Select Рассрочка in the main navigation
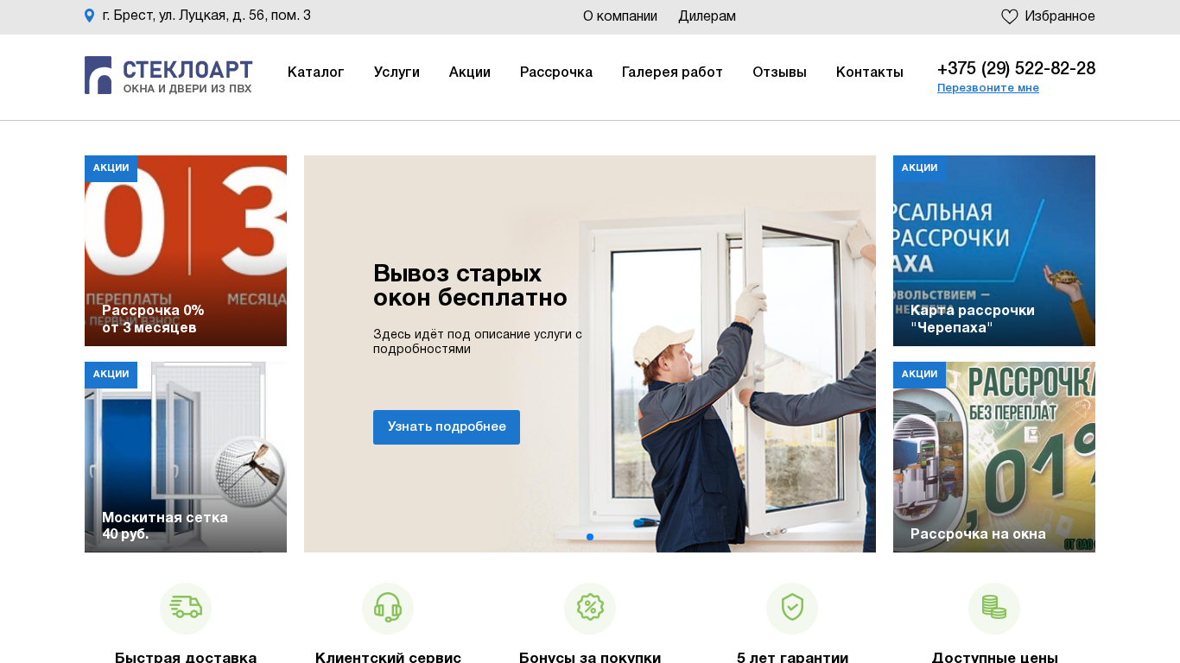This screenshot has width=1180, height=663. [x=556, y=73]
